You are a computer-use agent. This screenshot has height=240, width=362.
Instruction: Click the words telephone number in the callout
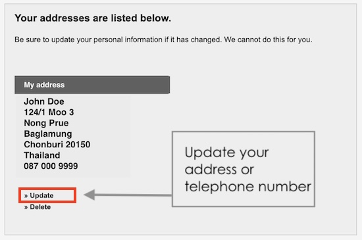247,187
